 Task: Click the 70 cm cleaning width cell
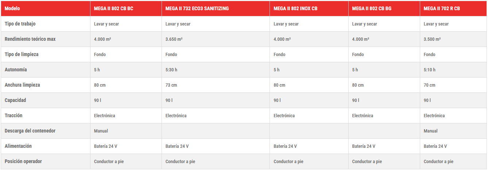(429, 85)
